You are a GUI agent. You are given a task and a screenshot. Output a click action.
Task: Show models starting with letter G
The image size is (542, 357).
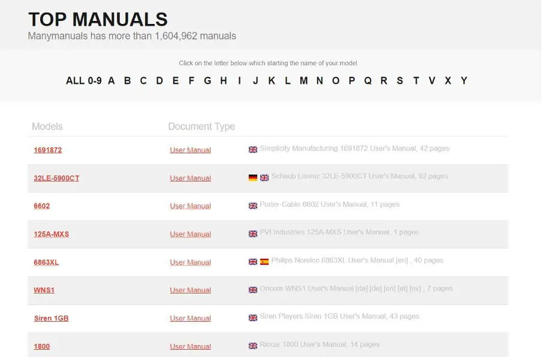pos(207,81)
